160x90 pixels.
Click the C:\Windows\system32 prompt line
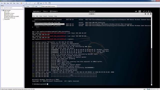click(x=40, y=84)
